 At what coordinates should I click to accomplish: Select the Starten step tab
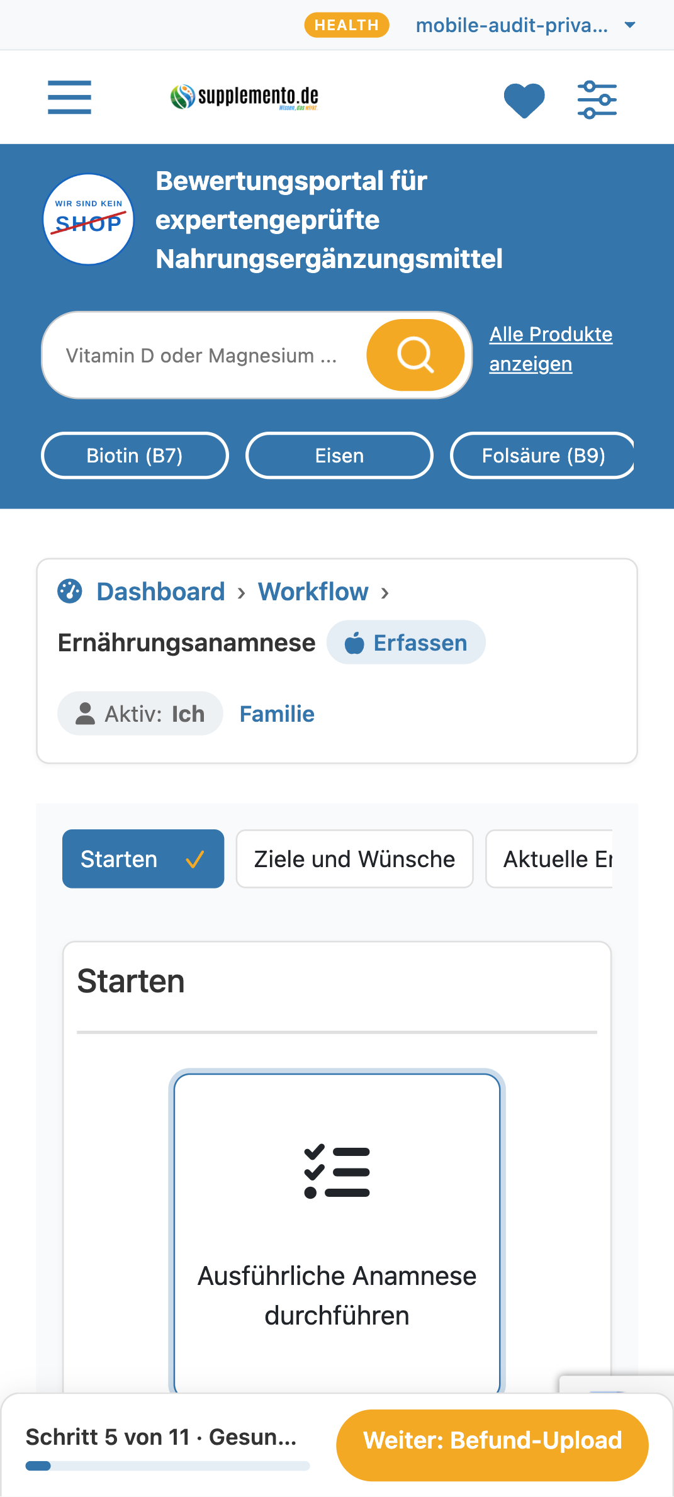(x=143, y=859)
